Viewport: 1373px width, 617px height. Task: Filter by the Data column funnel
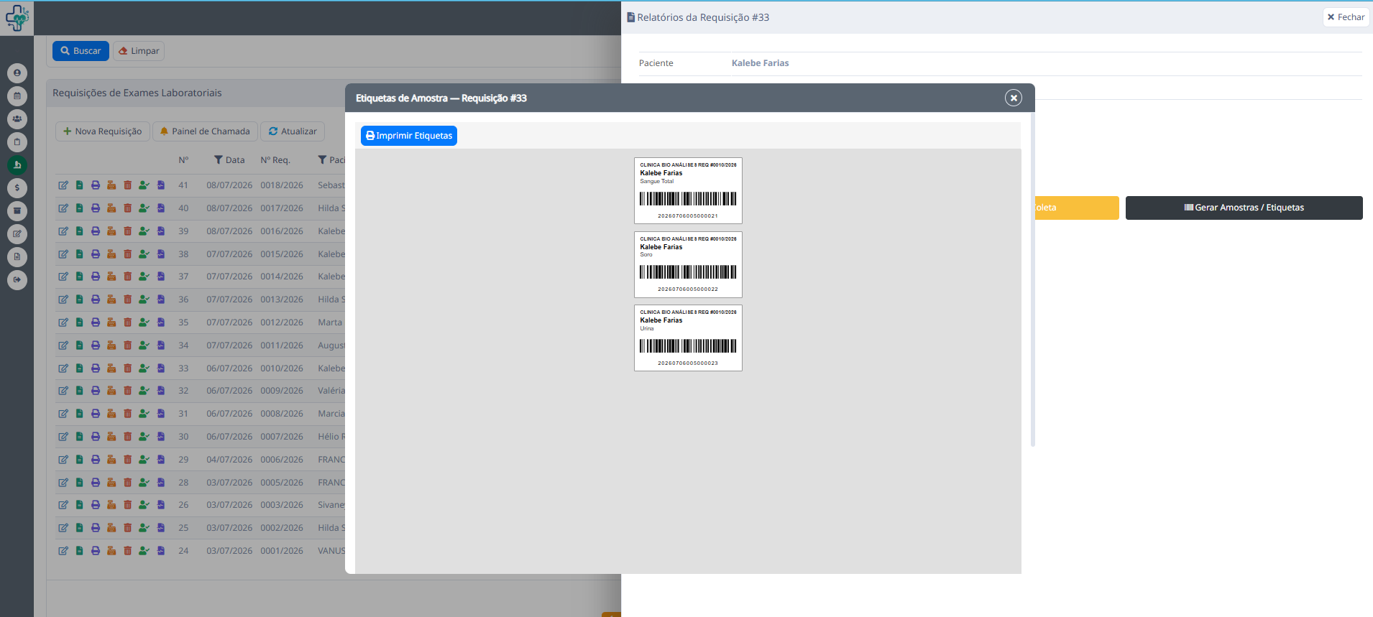click(x=219, y=160)
